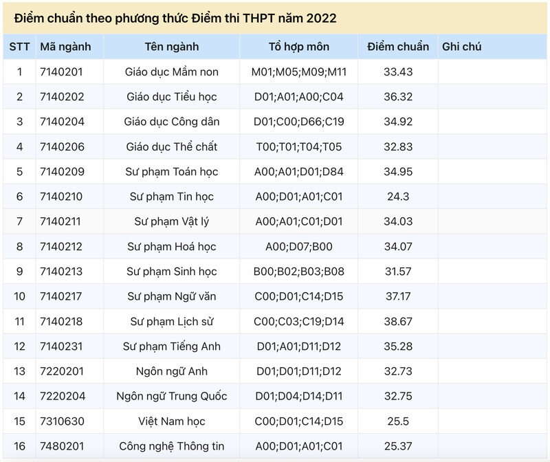Select major code 7140202
The width and height of the screenshot is (550, 462).
pyautogui.click(x=62, y=97)
